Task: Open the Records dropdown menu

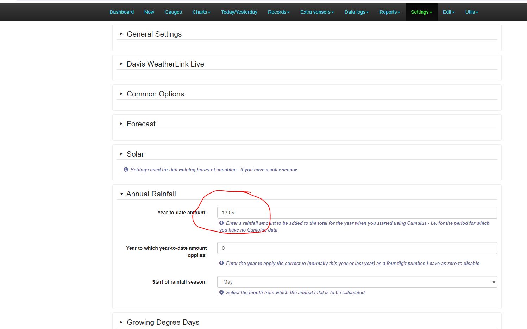Action: (x=279, y=12)
